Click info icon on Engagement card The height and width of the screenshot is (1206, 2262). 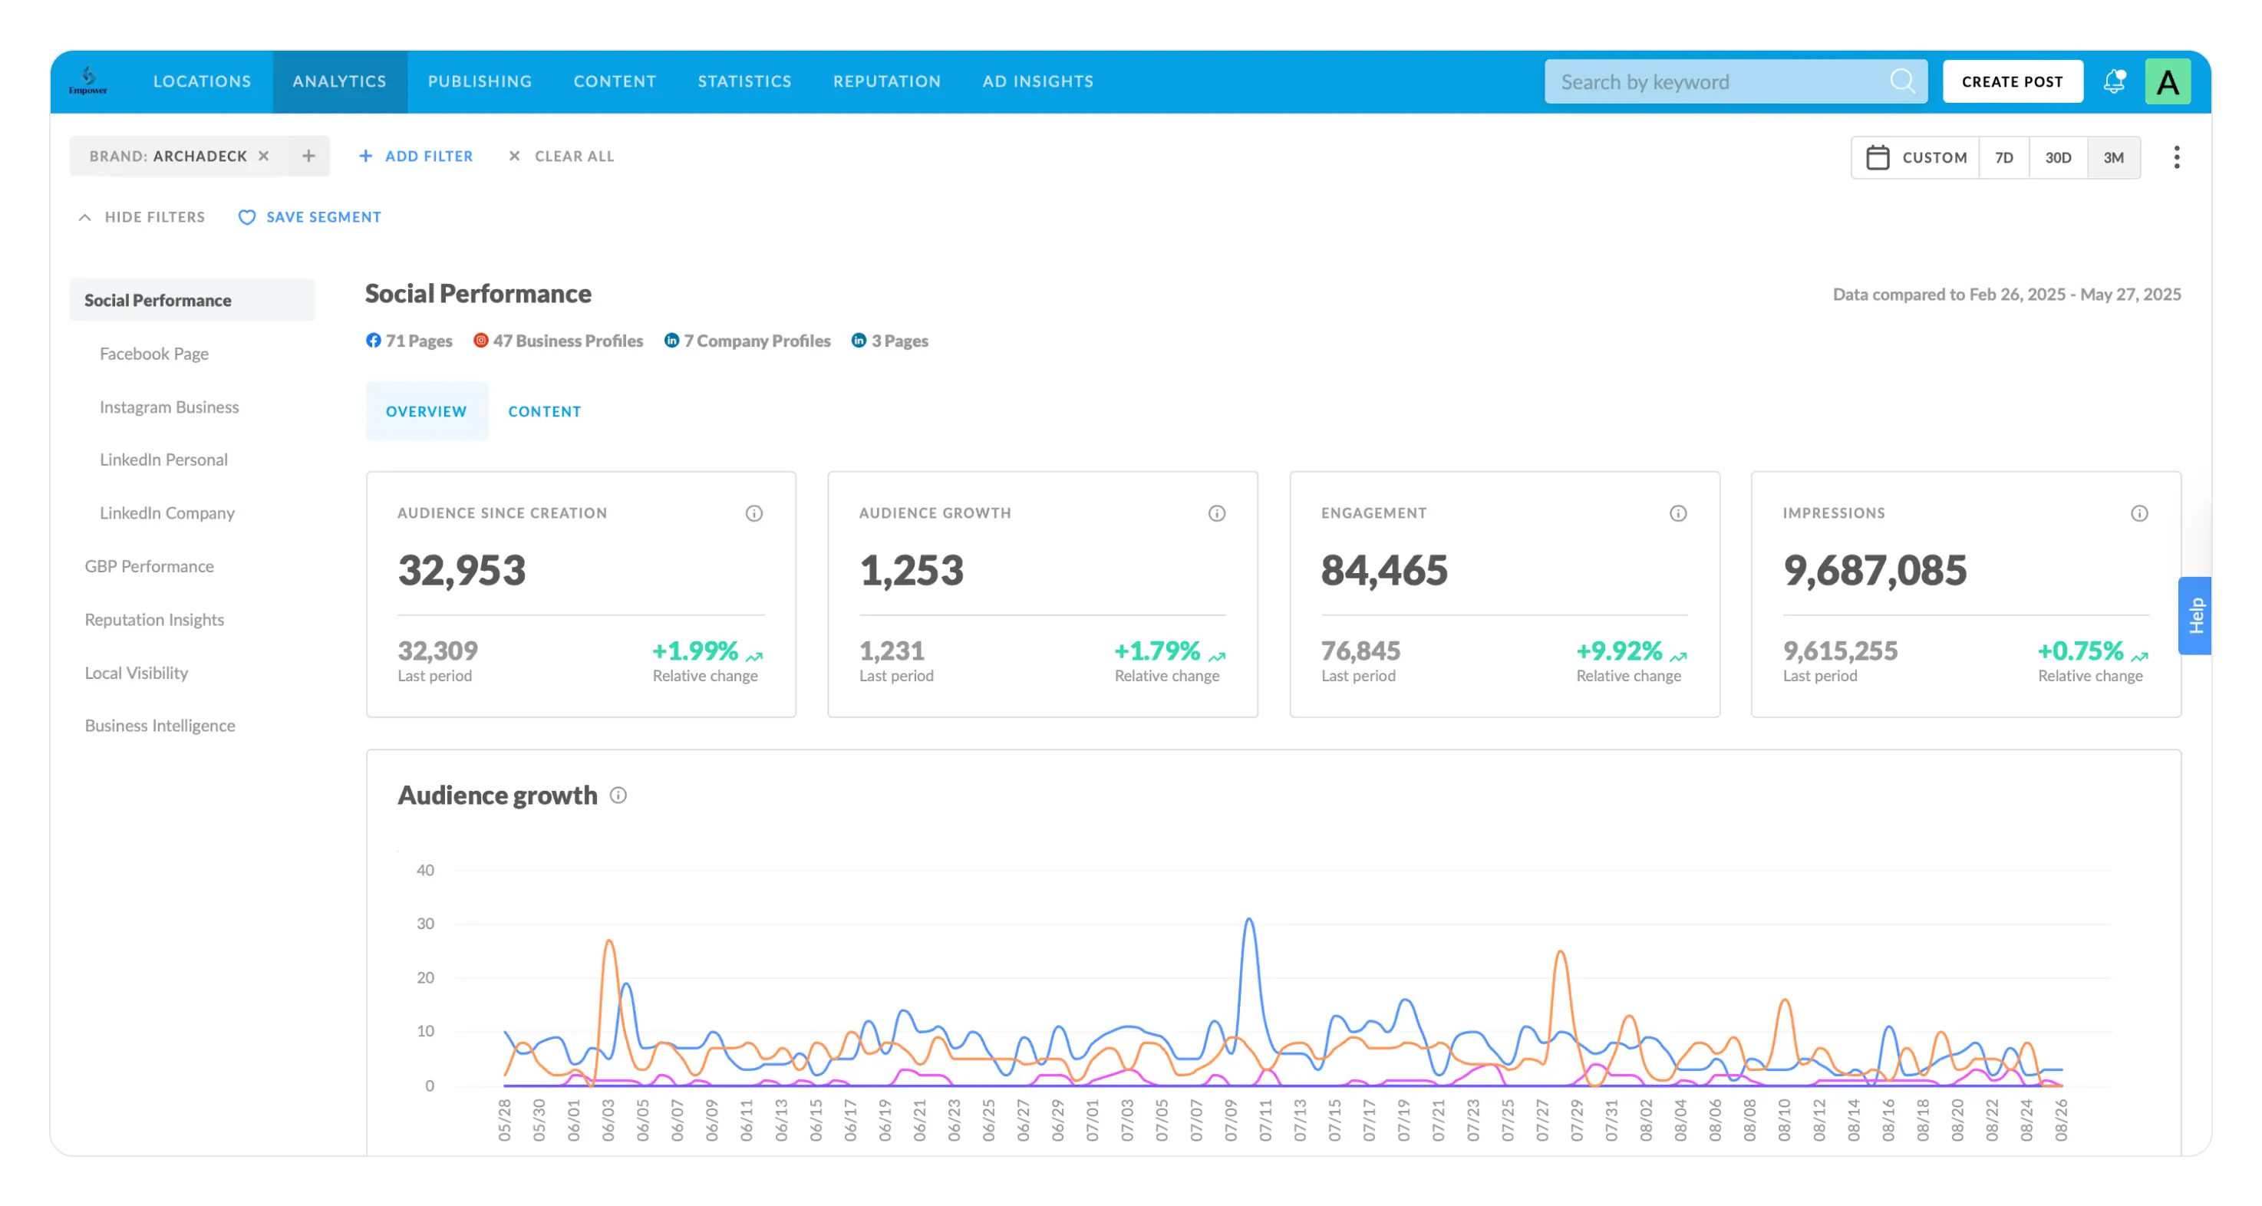click(x=1677, y=513)
